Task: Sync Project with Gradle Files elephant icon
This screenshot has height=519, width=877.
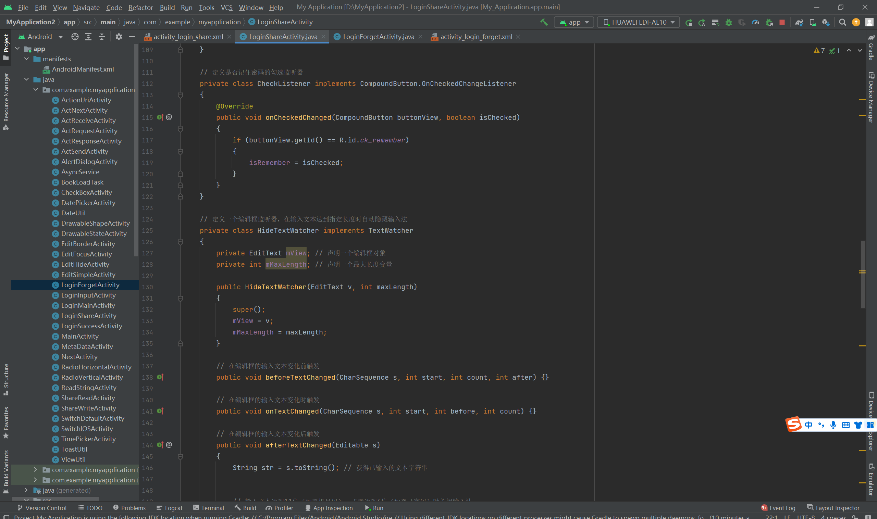Action: [x=799, y=22]
